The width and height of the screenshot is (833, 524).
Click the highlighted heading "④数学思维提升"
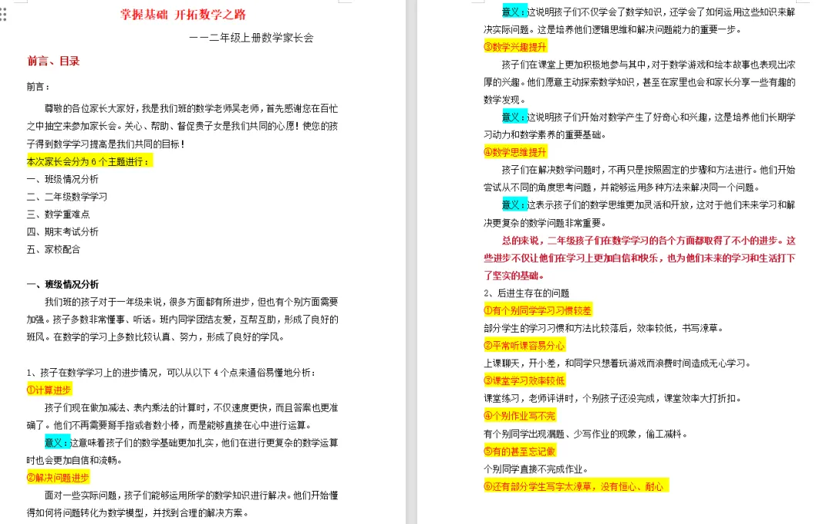(x=514, y=152)
